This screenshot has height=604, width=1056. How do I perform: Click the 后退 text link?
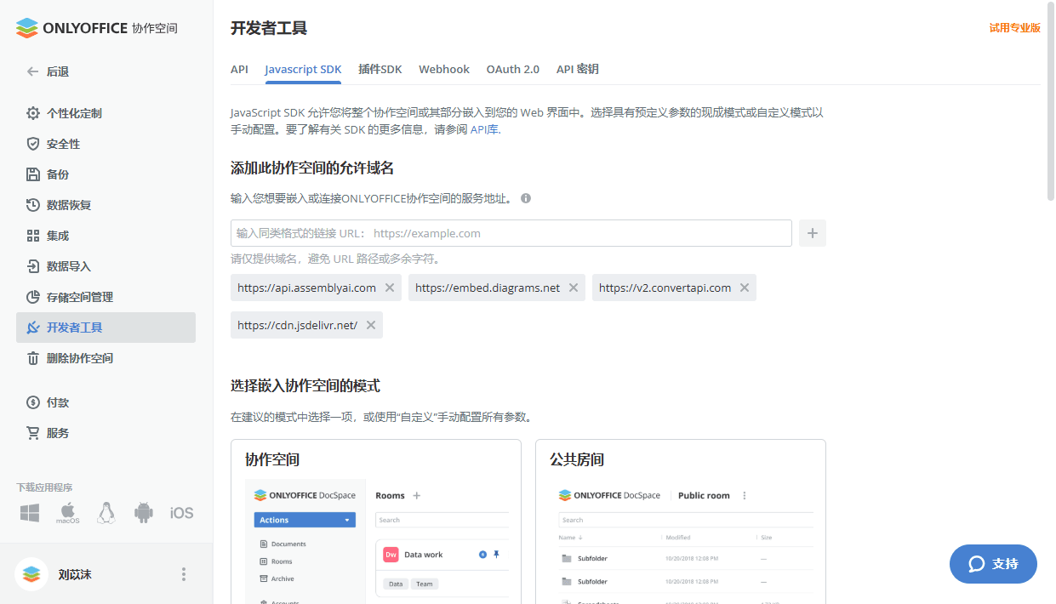[58, 71]
